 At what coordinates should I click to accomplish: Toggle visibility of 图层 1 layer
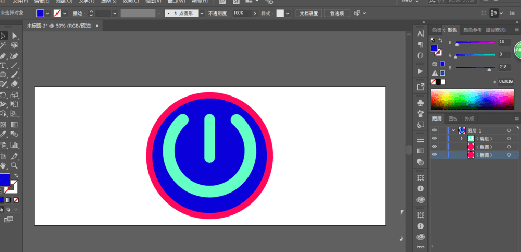coord(435,130)
